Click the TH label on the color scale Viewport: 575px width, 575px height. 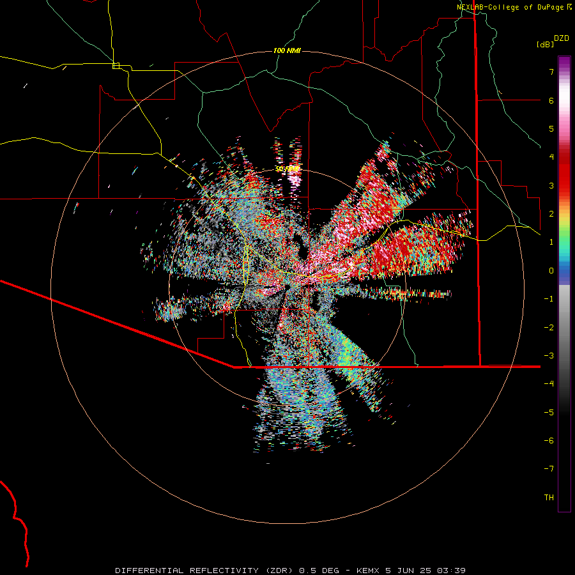coord(549,498)
